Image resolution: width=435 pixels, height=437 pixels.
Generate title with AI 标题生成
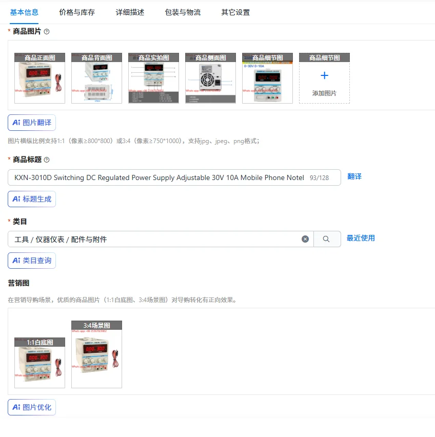[32, 199]
